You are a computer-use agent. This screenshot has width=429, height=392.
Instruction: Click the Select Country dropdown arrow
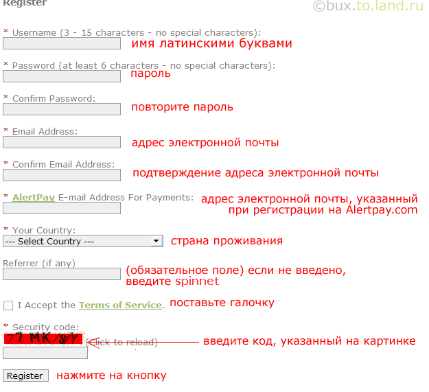point(156,241)
